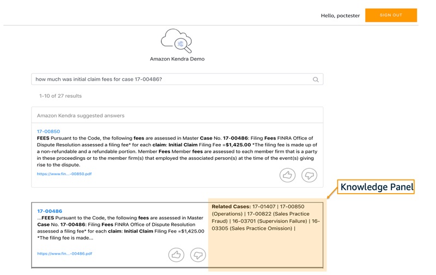Click the 'Hello, poctester' greeting text

(340, 16)
